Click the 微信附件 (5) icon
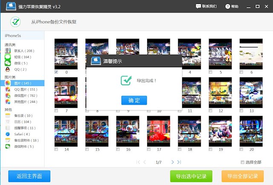The height and width of the screenshot is (185, 273). pos(8,147)
